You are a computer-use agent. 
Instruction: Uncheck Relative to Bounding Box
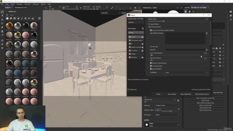[x=151, y=63]
